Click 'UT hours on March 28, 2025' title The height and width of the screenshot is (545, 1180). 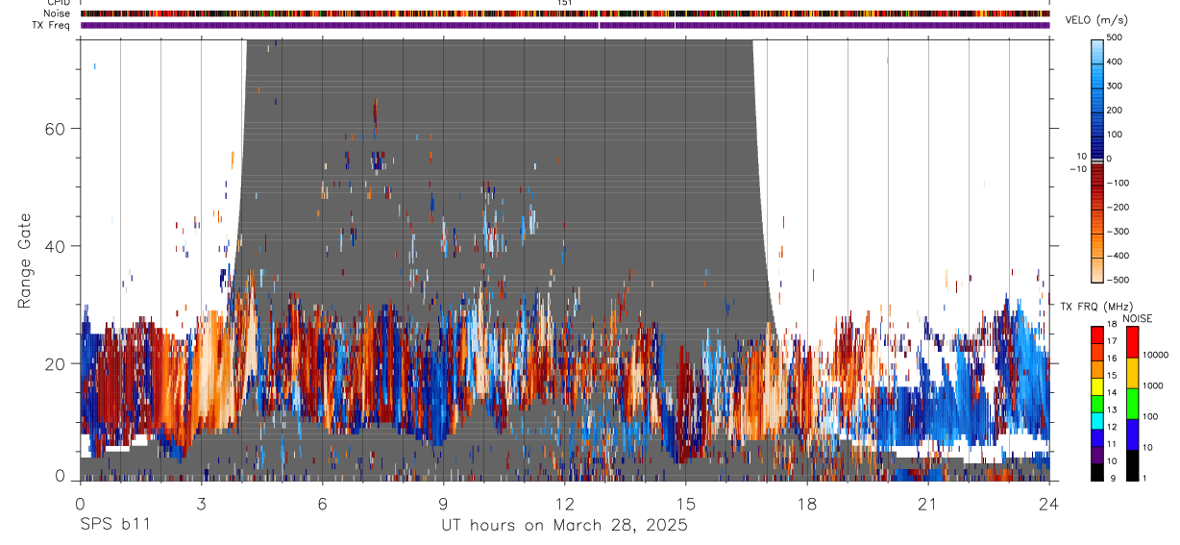pos(564,526)
